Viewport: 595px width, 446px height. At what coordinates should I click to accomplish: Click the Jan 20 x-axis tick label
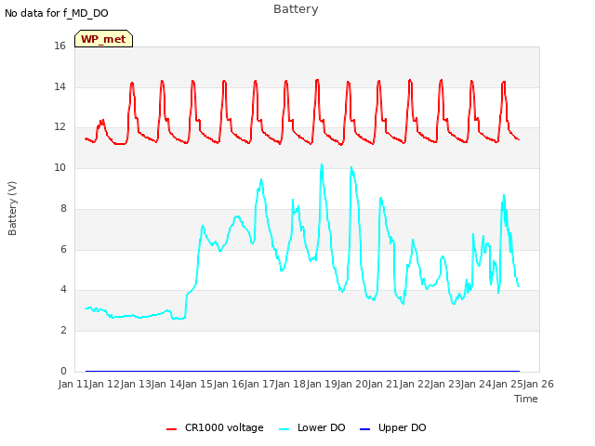pos(352,384)
